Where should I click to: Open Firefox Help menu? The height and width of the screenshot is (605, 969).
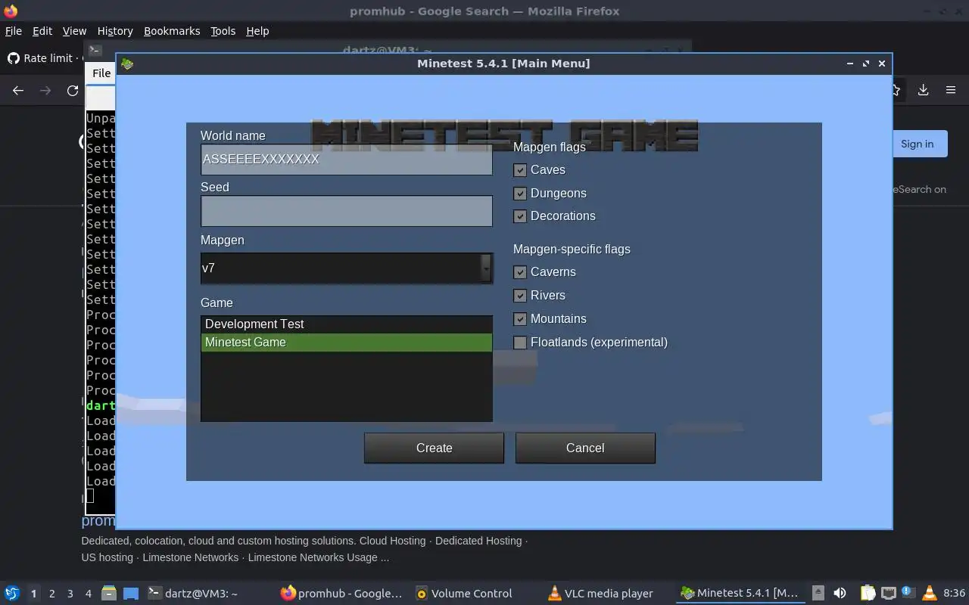click(x=257, y=31)
